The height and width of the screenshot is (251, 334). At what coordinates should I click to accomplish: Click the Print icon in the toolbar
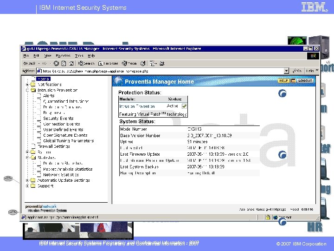(x=162, y=63)
